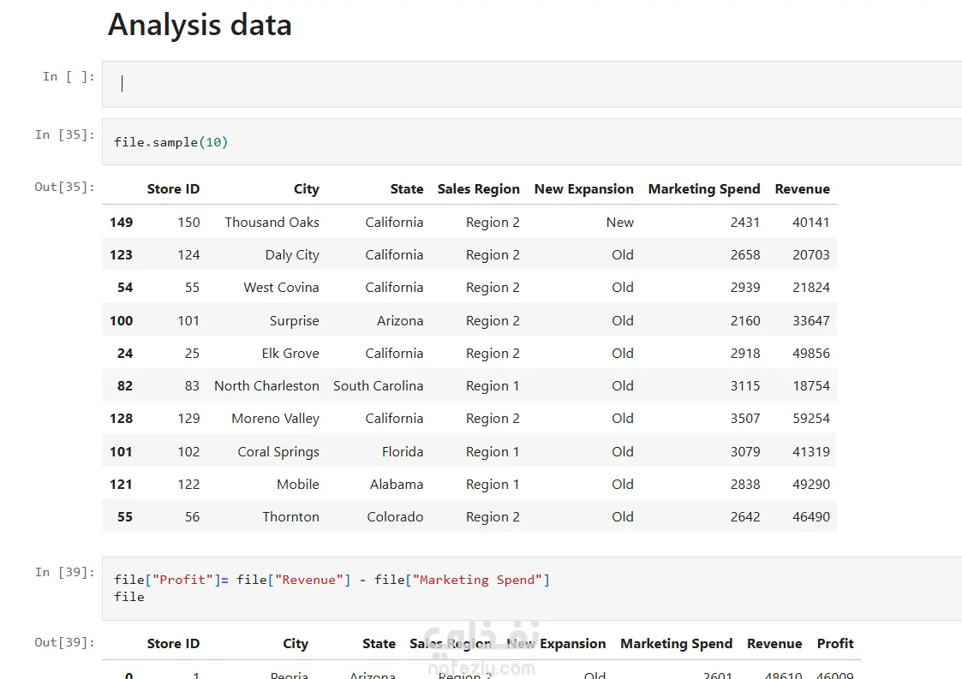Click the Profit calculation code cell

tap(532, 588)
